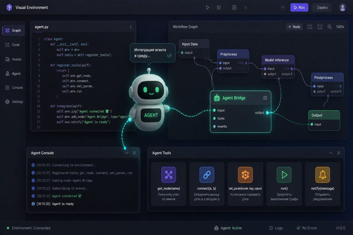Open the Agent sidebar tab
This screenshot has width=353, height=235.
click(x=13, y=74)
